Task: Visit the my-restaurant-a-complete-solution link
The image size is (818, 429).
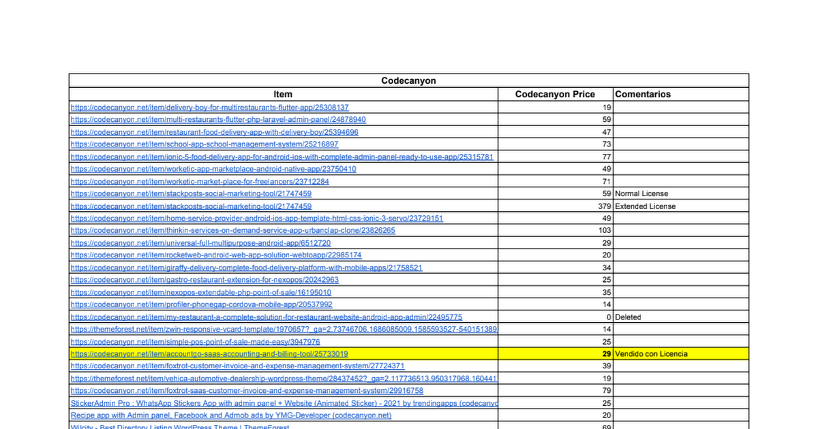Action: coord(267,317)
